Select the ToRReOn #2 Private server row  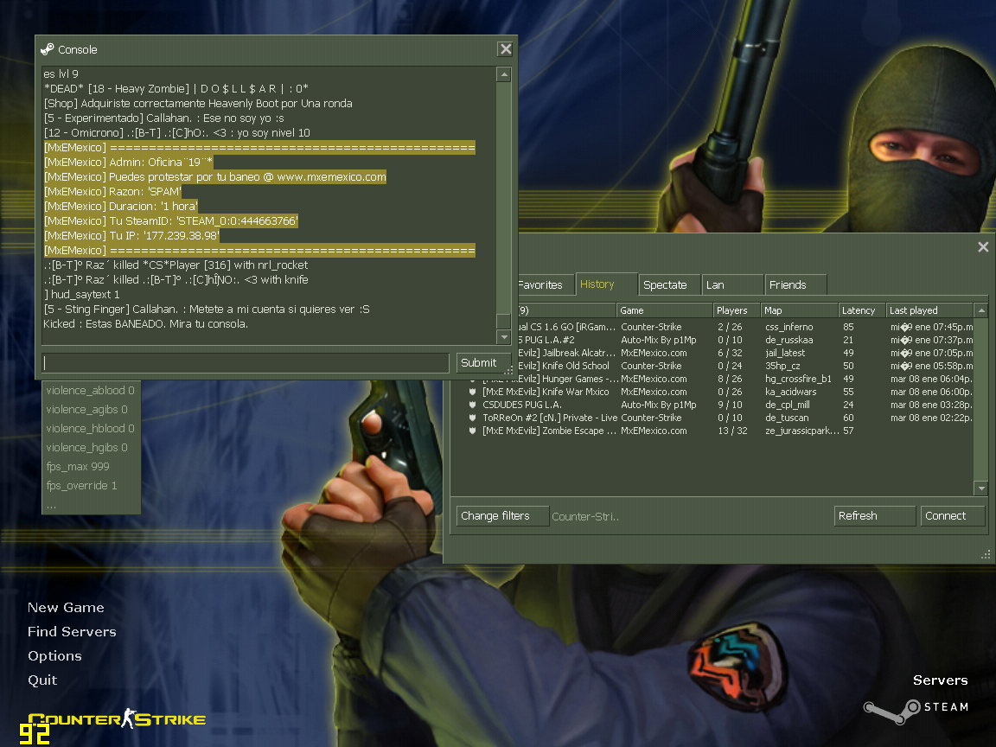[x=712, y=418]
